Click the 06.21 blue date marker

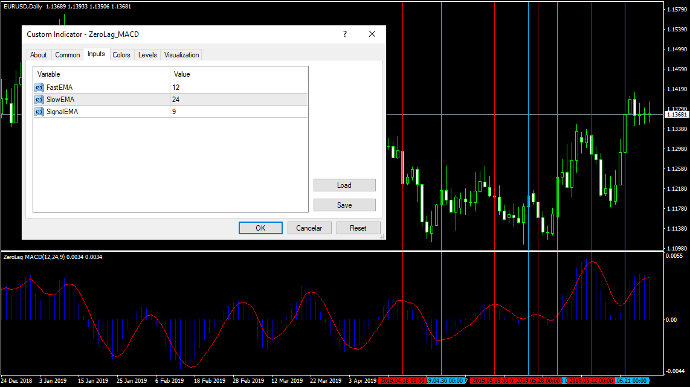pos(633,381)
